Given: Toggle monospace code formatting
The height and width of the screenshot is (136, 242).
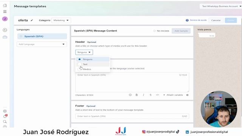Looking at the screenshot, I should [157, 95].
